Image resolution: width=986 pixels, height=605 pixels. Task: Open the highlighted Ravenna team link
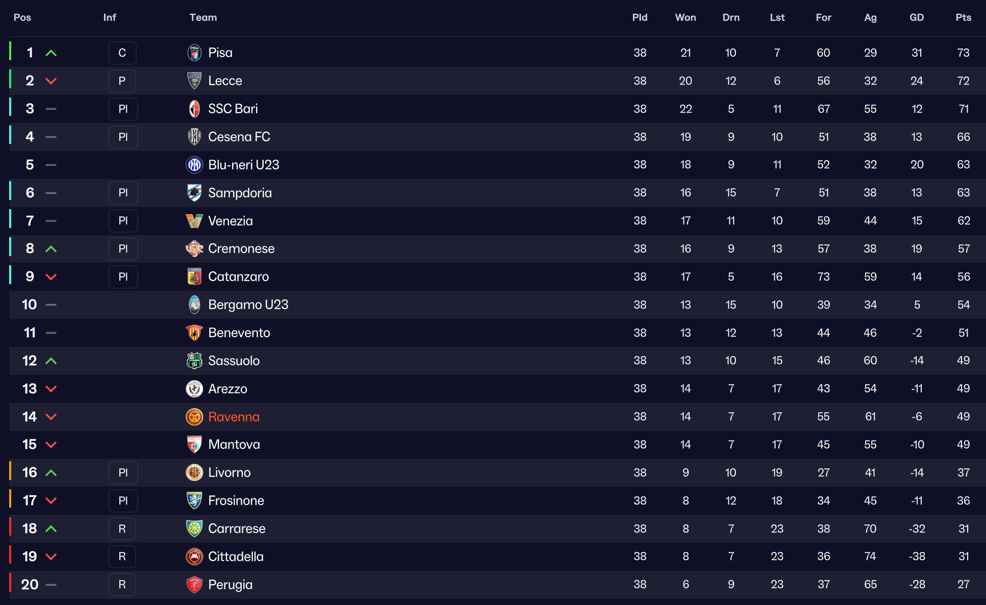click(x=234, y=417)
